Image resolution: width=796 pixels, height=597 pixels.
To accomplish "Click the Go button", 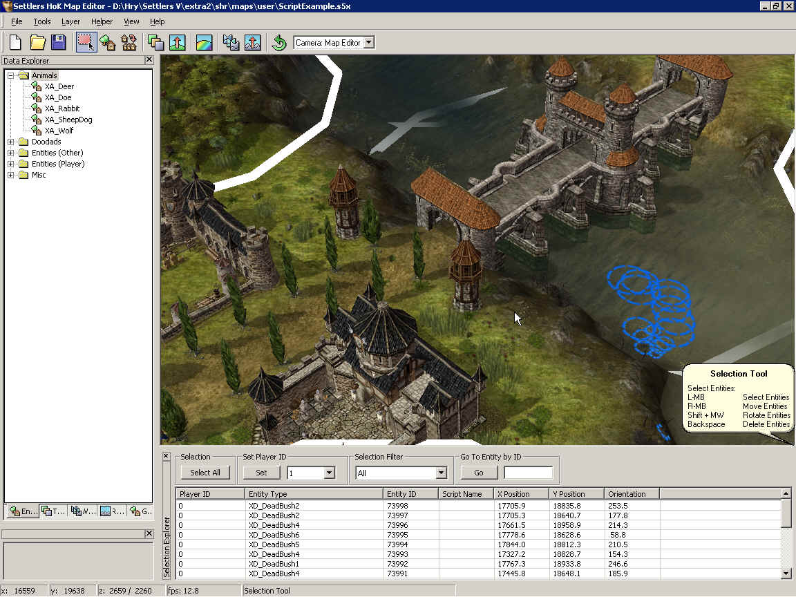I will pyautogui.click(x=479, y=473).
